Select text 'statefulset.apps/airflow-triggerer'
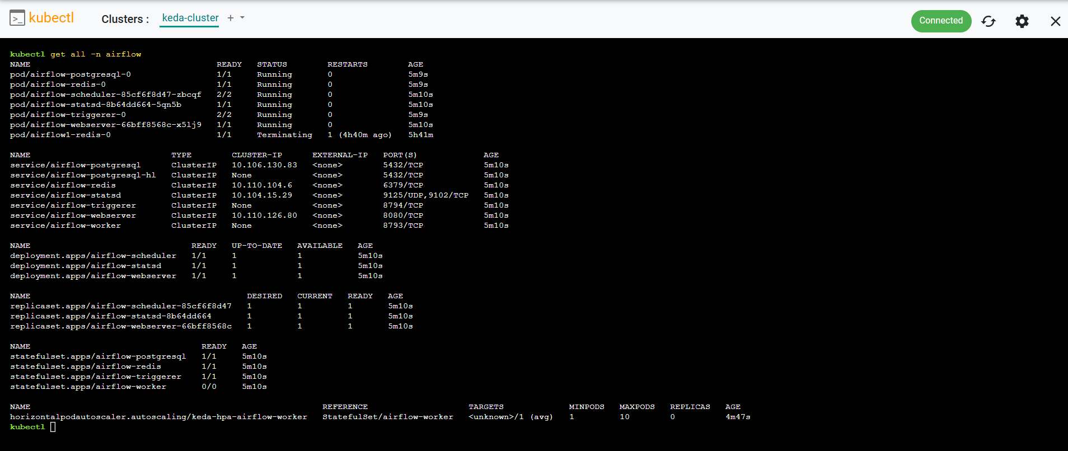Image resolution: width=1068 pixels, height=451 pixels. pyautogui.click(x=96, y=377)
